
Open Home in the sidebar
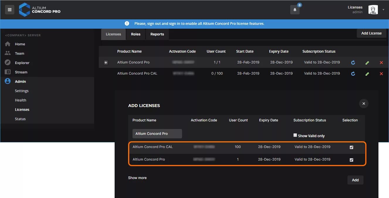click(20, 44)
